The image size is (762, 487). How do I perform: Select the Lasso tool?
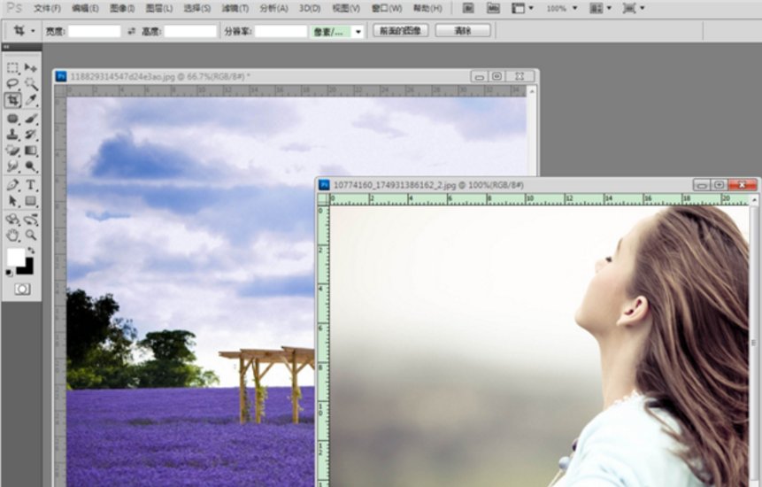coord(12,83)
